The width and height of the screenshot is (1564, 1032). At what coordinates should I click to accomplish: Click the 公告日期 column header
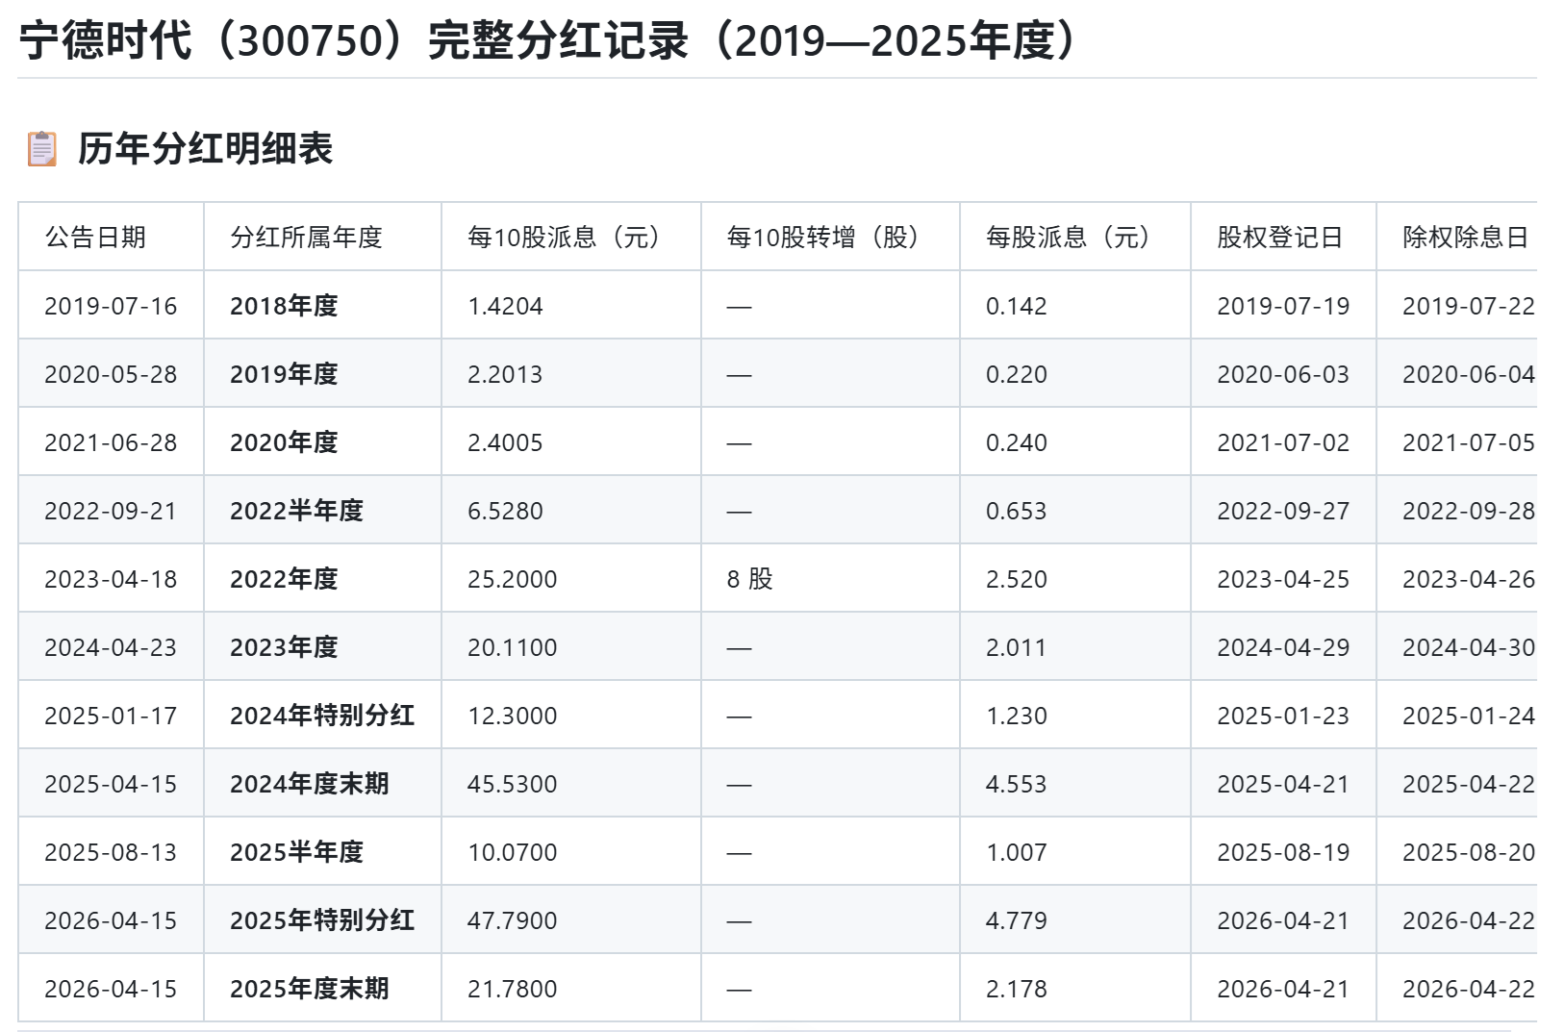point(95,238)
